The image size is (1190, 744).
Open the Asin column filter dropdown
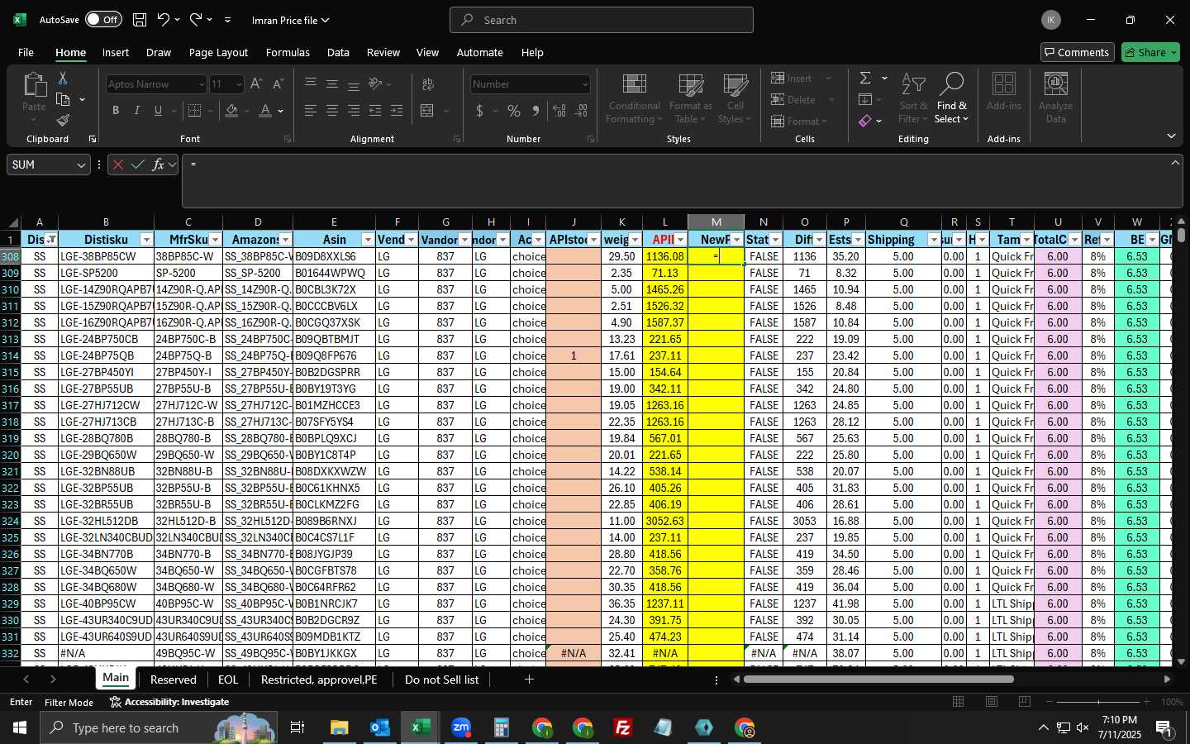tap(368, 240)
